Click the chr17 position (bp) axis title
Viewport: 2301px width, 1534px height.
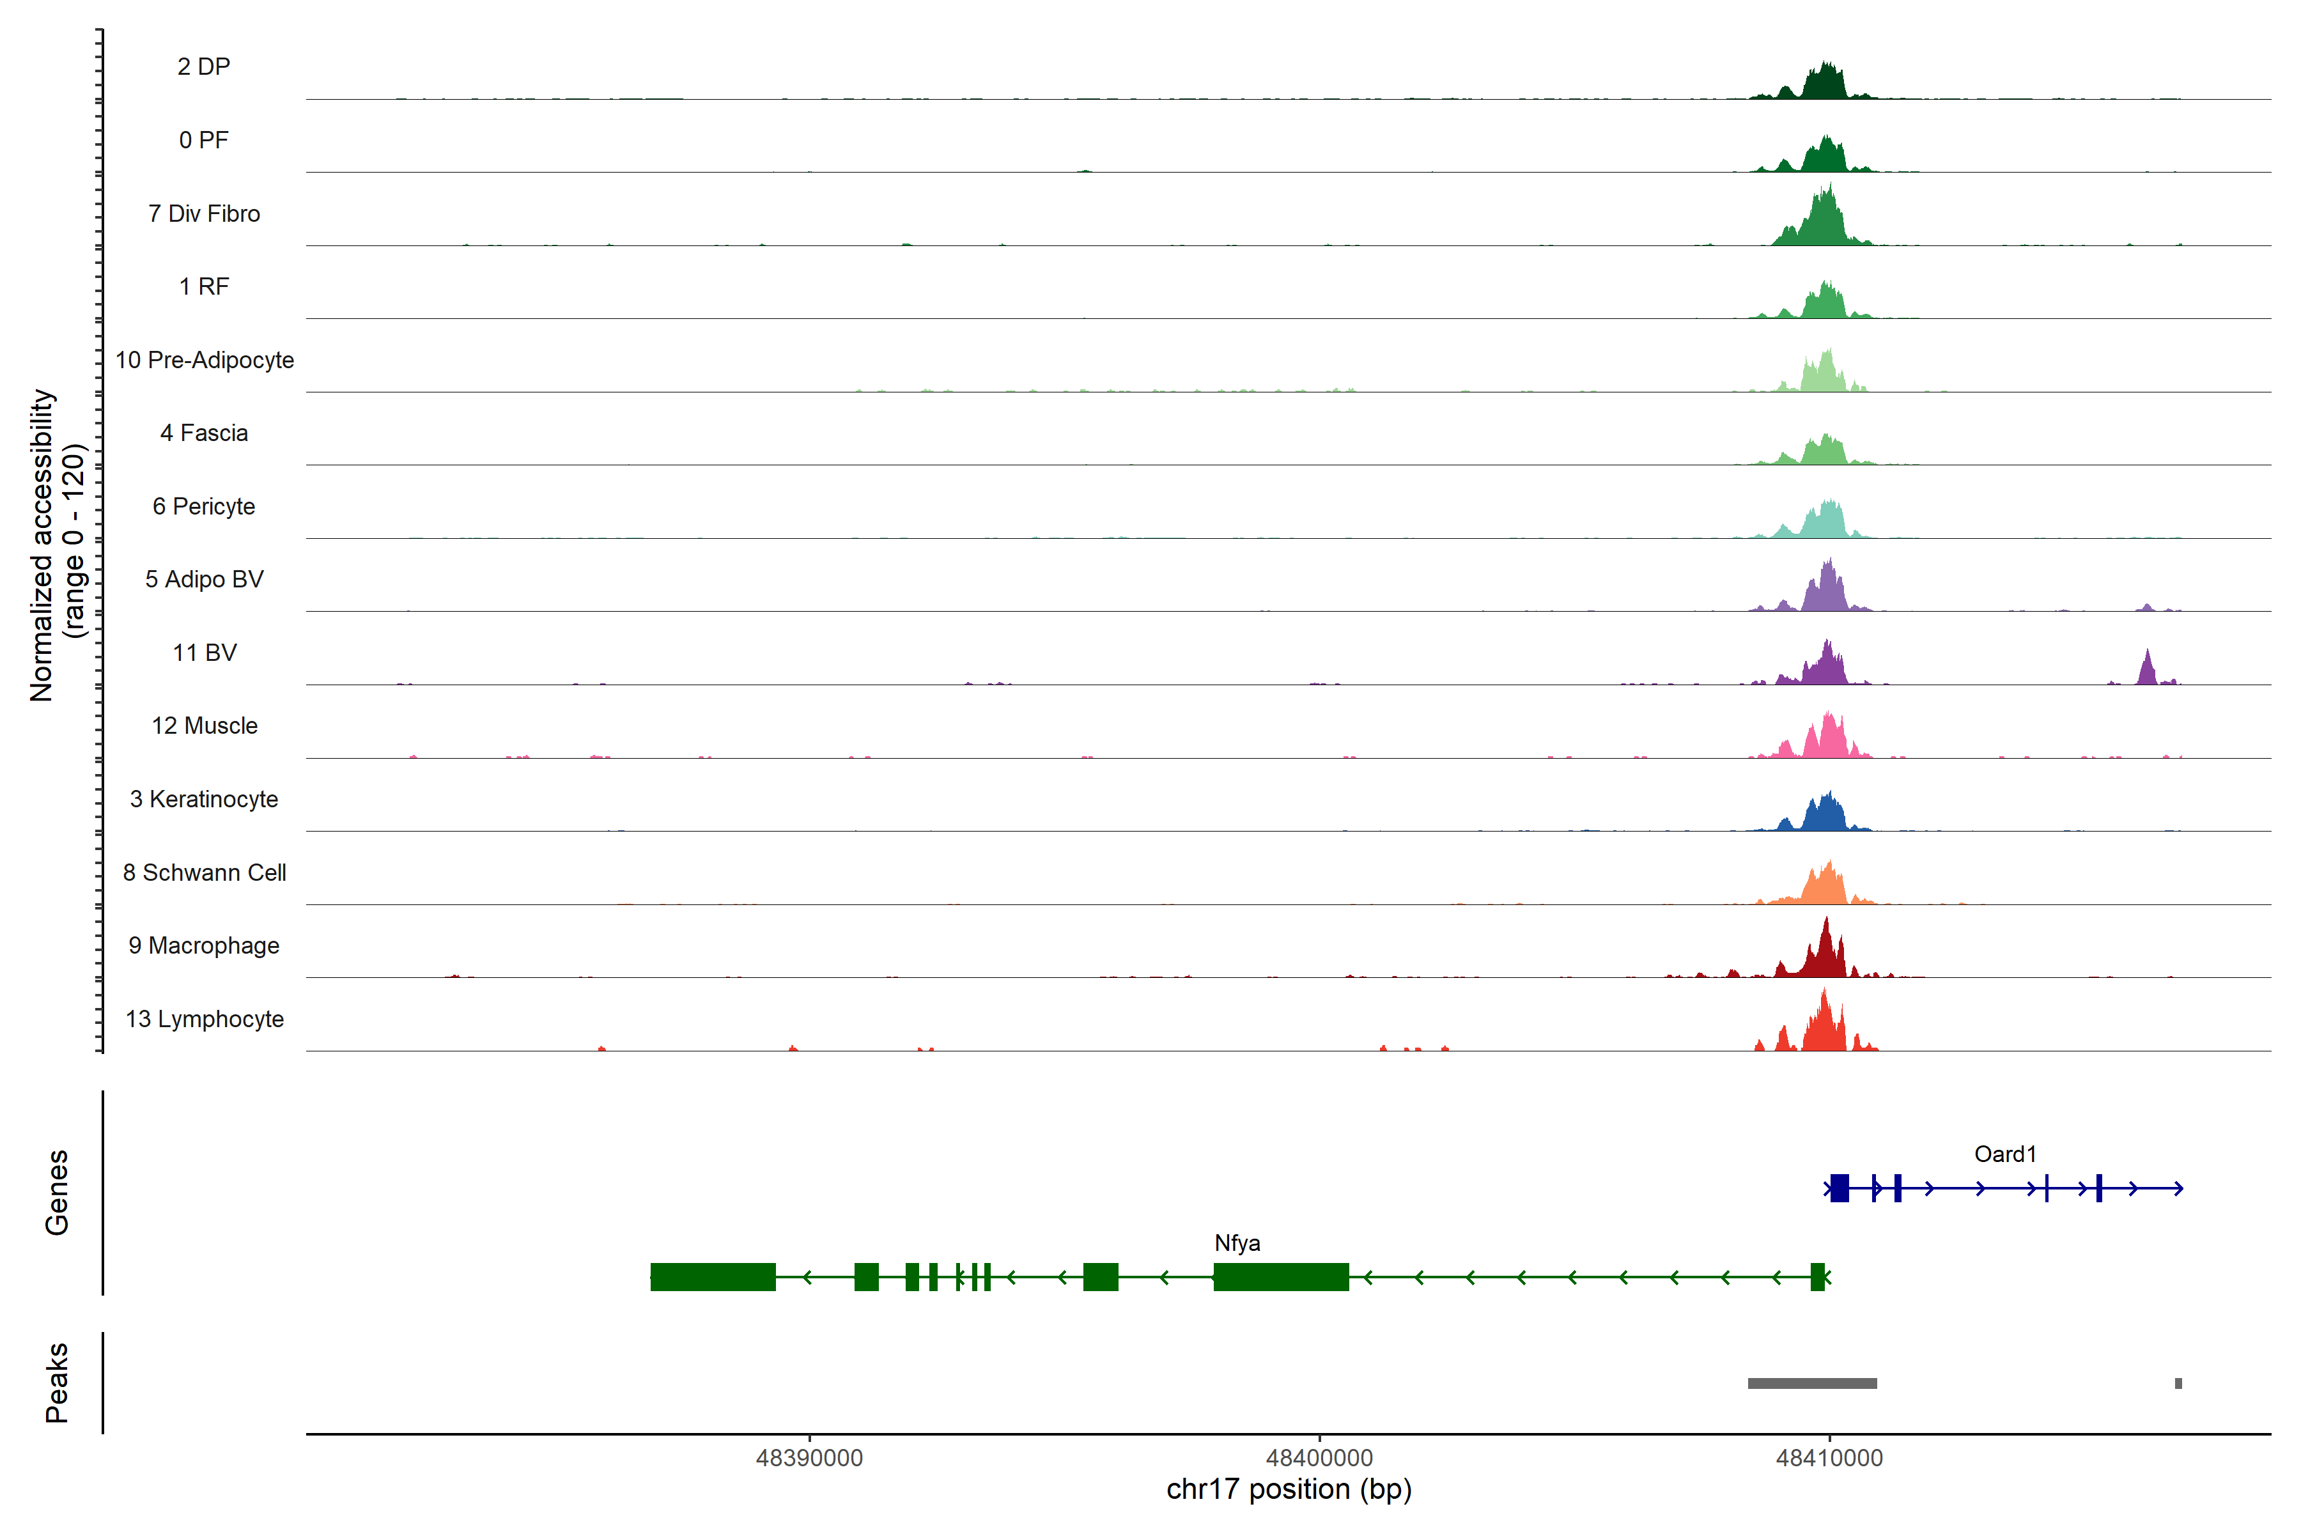(x=1289, y=1489)
